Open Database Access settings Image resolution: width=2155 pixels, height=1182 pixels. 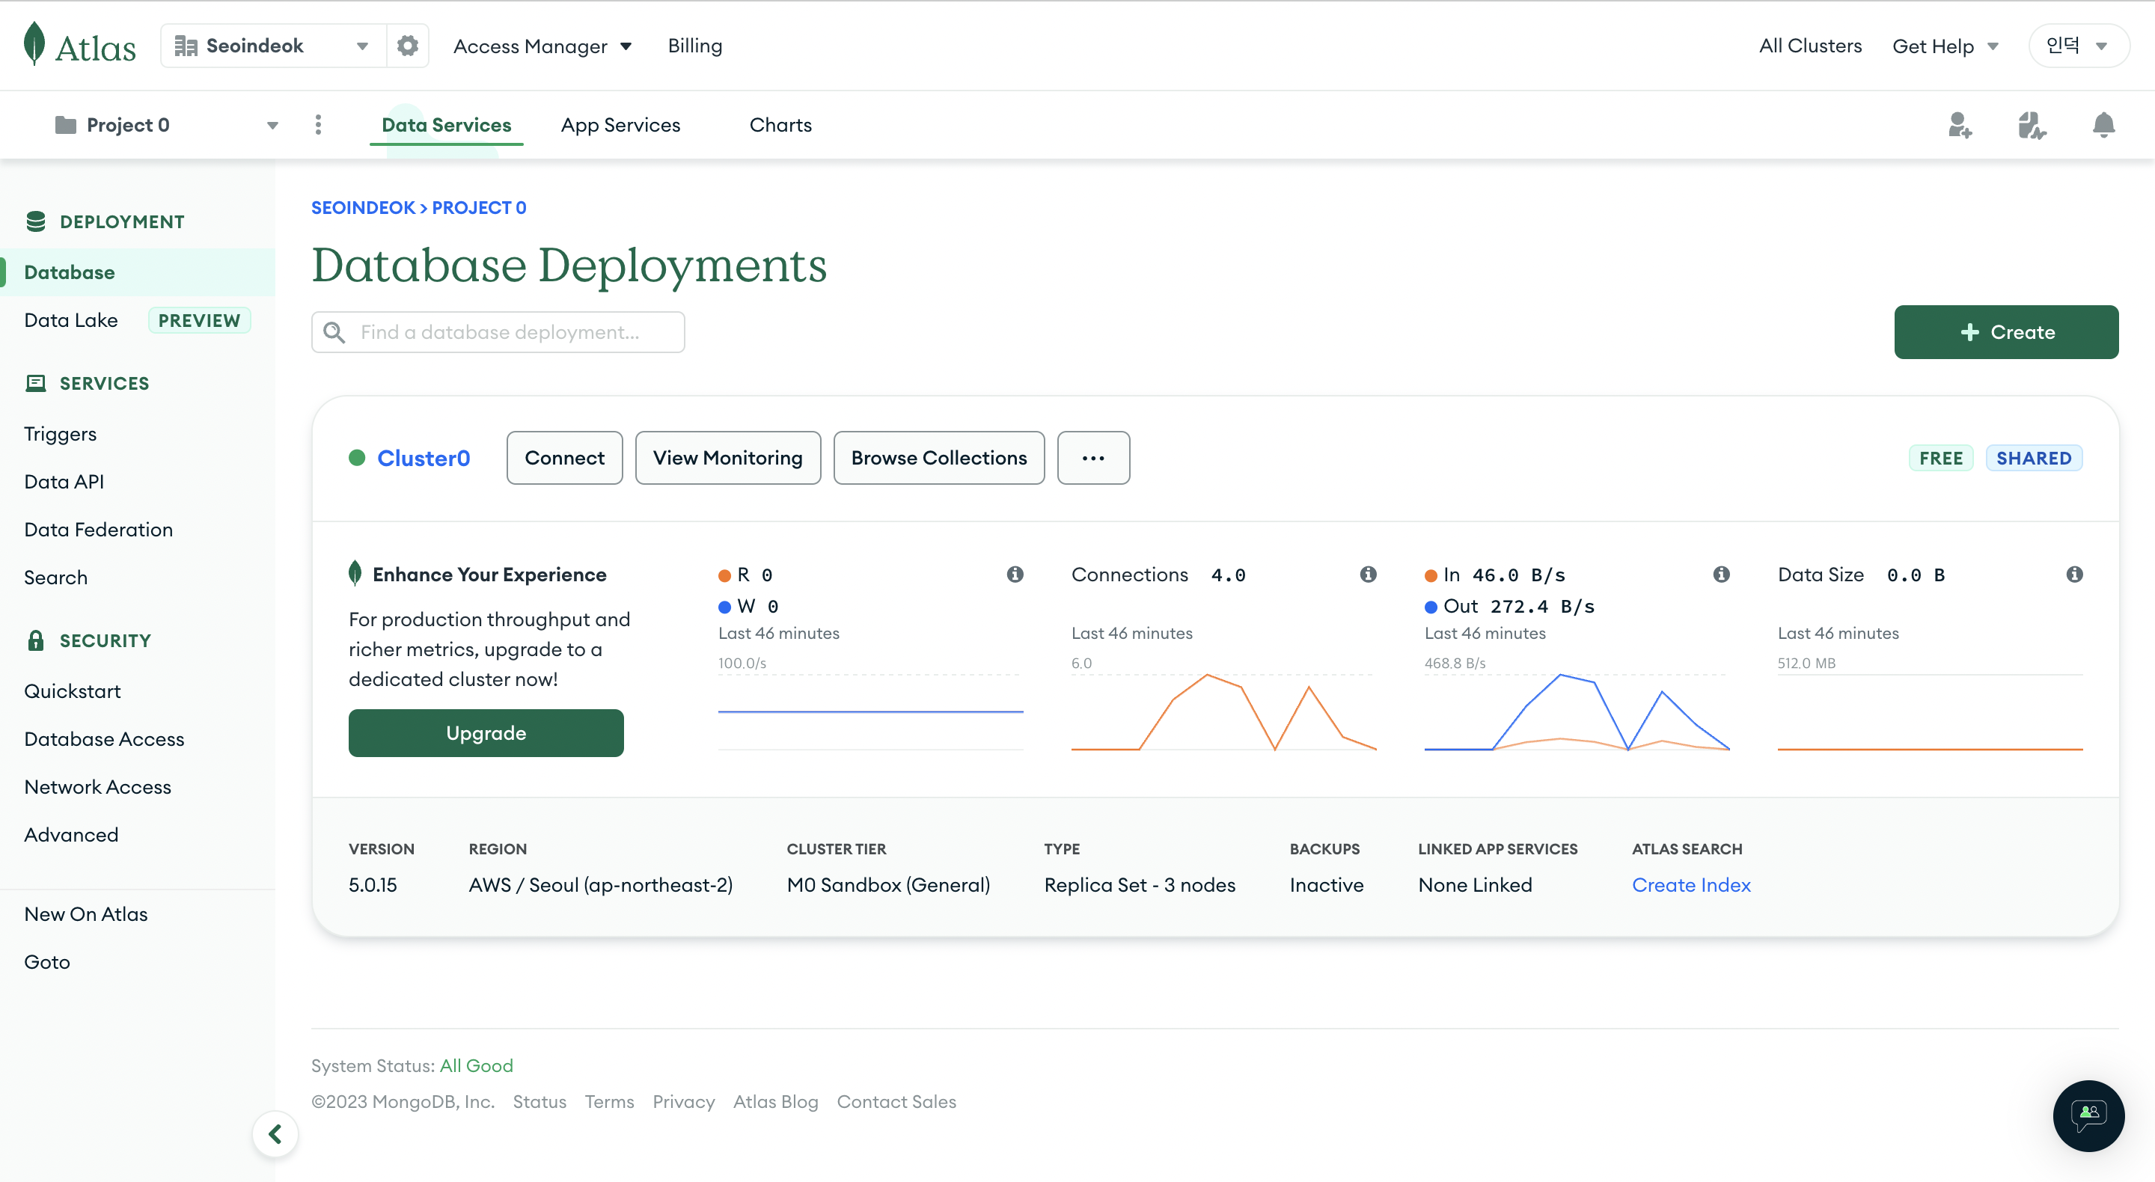105,738
